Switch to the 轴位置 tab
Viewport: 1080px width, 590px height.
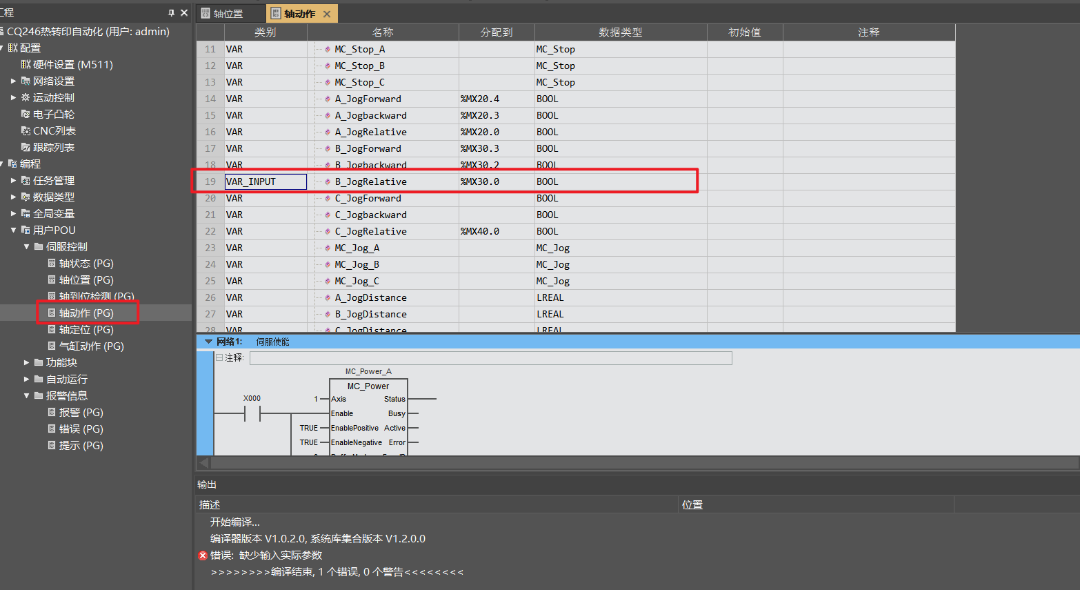[228, 14]
